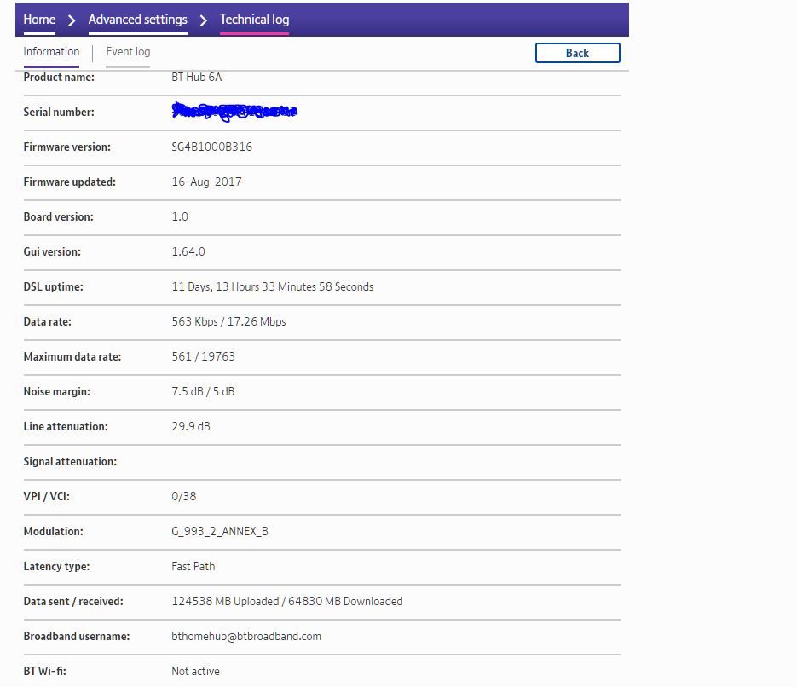Click line attenuation 29.9 dB
The image size is (797, 687).
[x=191, y=427]
